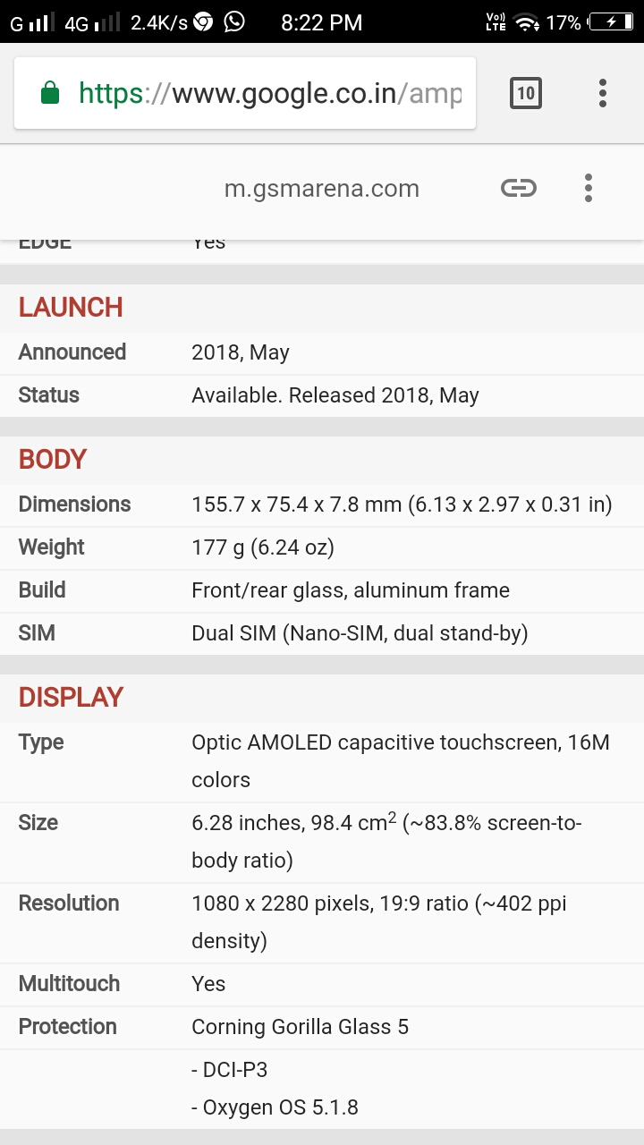Select the Corning Gorilla Glass 5 text
644x1145 pixels.
click(301, 1026)
